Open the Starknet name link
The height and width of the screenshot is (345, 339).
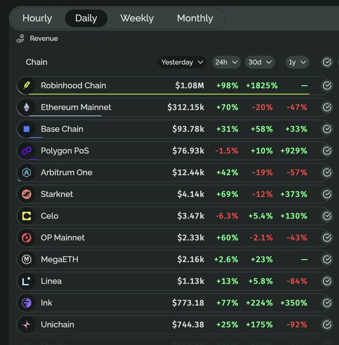(56, 194)
